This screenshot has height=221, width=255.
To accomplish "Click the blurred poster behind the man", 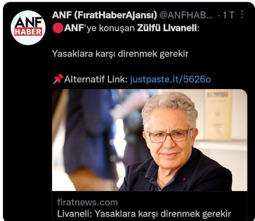I will (217, 115).
